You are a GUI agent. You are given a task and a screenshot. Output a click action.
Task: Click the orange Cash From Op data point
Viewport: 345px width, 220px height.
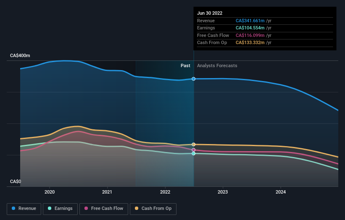tap(193, 144)
